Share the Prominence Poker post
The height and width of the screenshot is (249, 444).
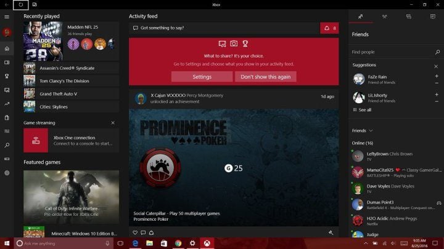point(152,232)
